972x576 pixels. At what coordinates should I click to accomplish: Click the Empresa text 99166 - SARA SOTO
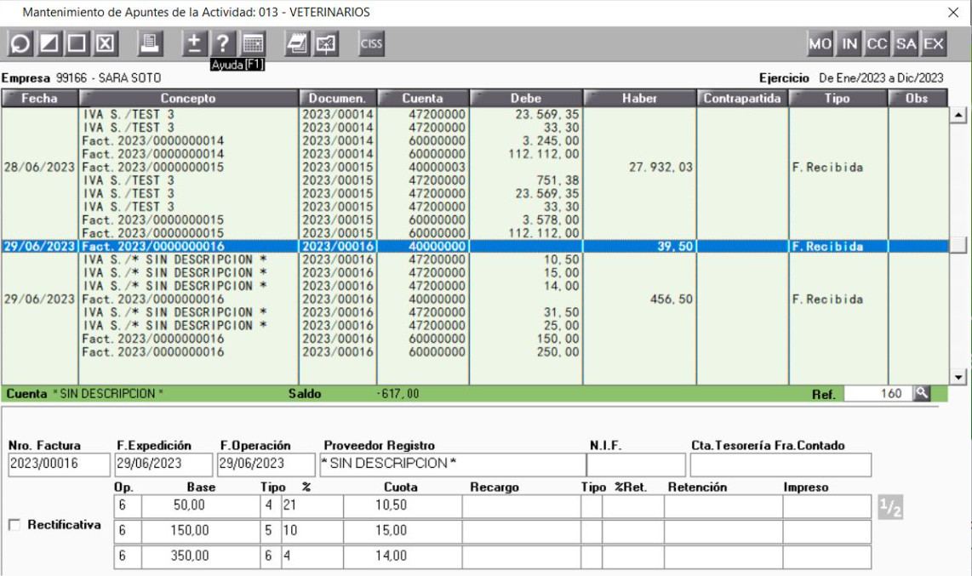pyautogui.click(x=108, y=78)
